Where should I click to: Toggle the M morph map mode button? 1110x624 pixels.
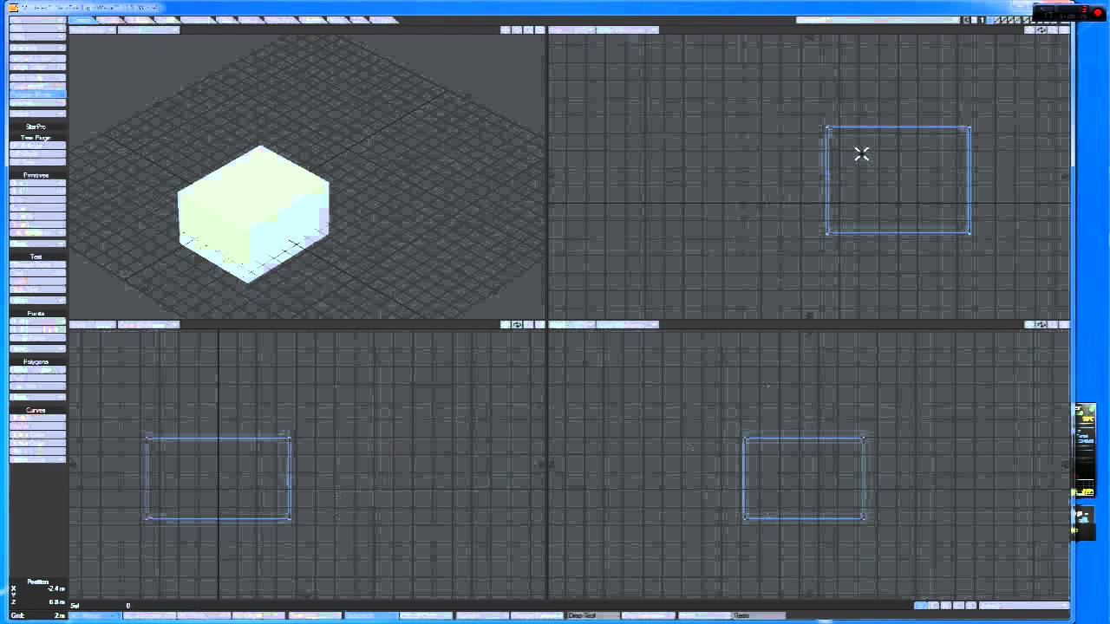tap(946, 605)
